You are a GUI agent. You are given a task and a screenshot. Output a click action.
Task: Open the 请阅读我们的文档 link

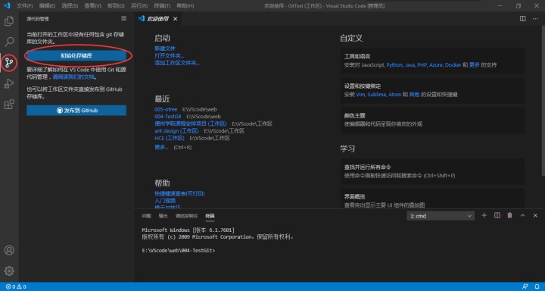click(73, 77)
